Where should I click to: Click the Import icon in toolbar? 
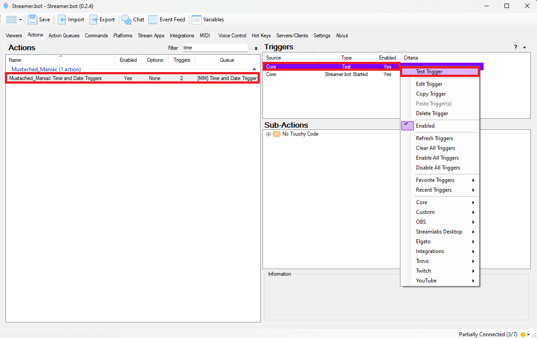click(x=62, y=20)
